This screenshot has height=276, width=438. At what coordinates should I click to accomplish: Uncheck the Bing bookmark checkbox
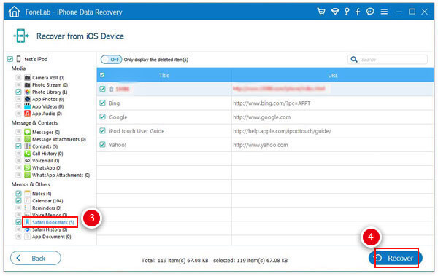point(102,103)
